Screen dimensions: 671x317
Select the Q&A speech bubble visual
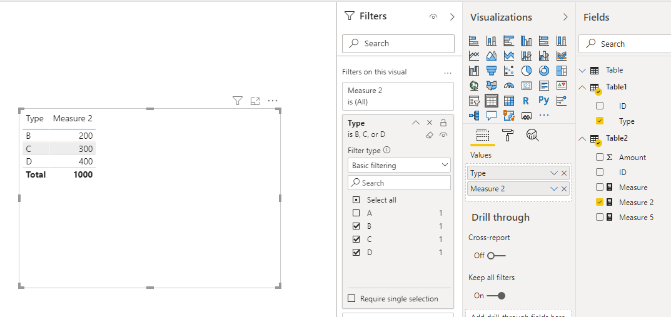click(x=492, y=115)
